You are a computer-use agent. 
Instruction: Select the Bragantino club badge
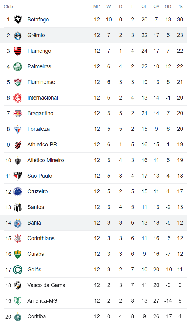click(x=18, y=113)
